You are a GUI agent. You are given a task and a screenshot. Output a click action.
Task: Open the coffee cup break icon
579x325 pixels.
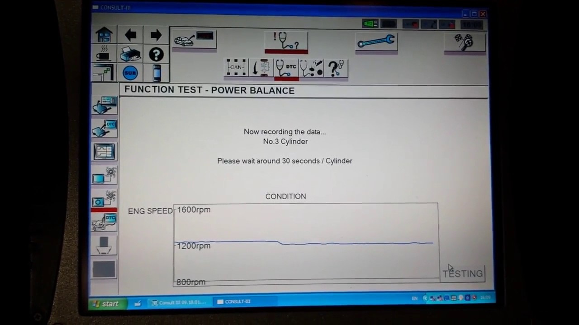pos(104,54)
